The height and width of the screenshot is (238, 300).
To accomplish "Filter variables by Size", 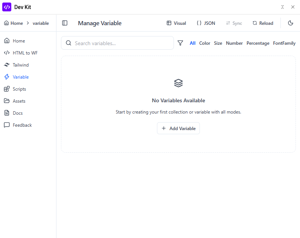I will [218, 43].
